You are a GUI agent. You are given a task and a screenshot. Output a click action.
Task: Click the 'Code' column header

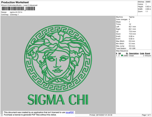point(142,53)
